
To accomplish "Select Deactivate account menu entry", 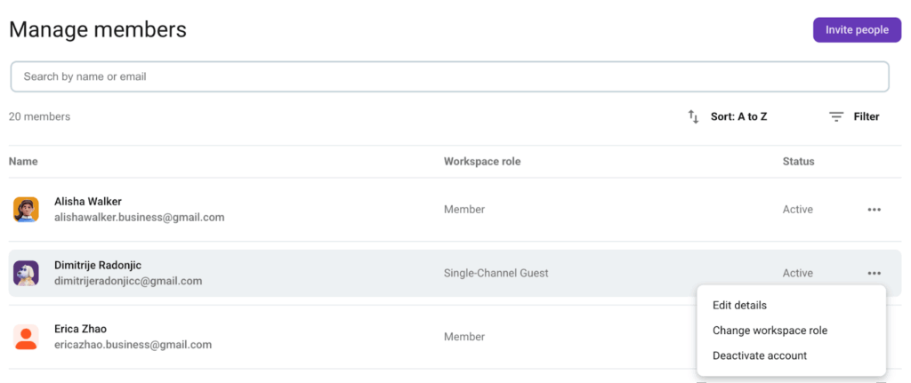I will (760, 355).
